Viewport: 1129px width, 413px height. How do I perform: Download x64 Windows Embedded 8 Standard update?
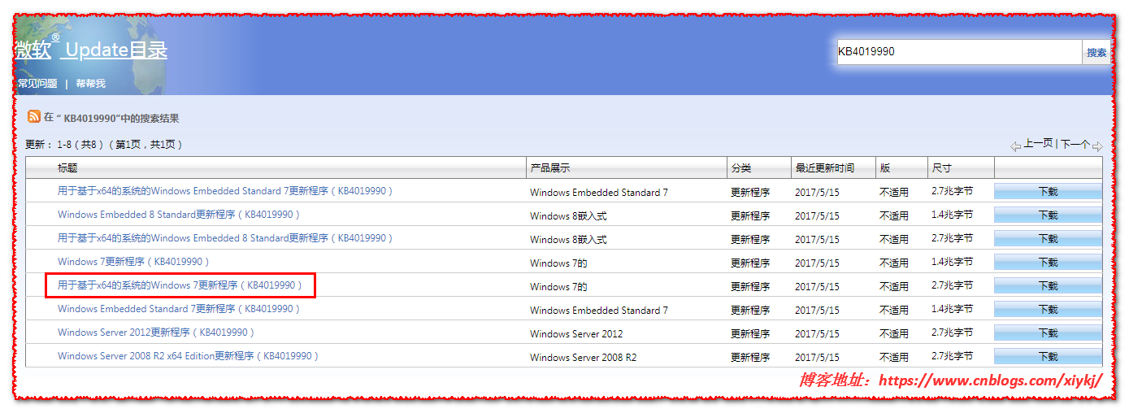(1048, 239)
